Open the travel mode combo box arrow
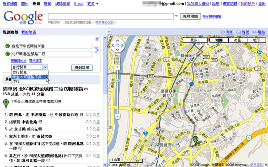The width and height of the screenshot is (268, 167). 45,67
